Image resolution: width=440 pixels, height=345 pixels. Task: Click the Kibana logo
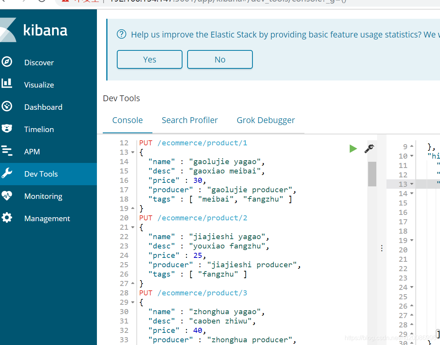(x=34, y=30)
